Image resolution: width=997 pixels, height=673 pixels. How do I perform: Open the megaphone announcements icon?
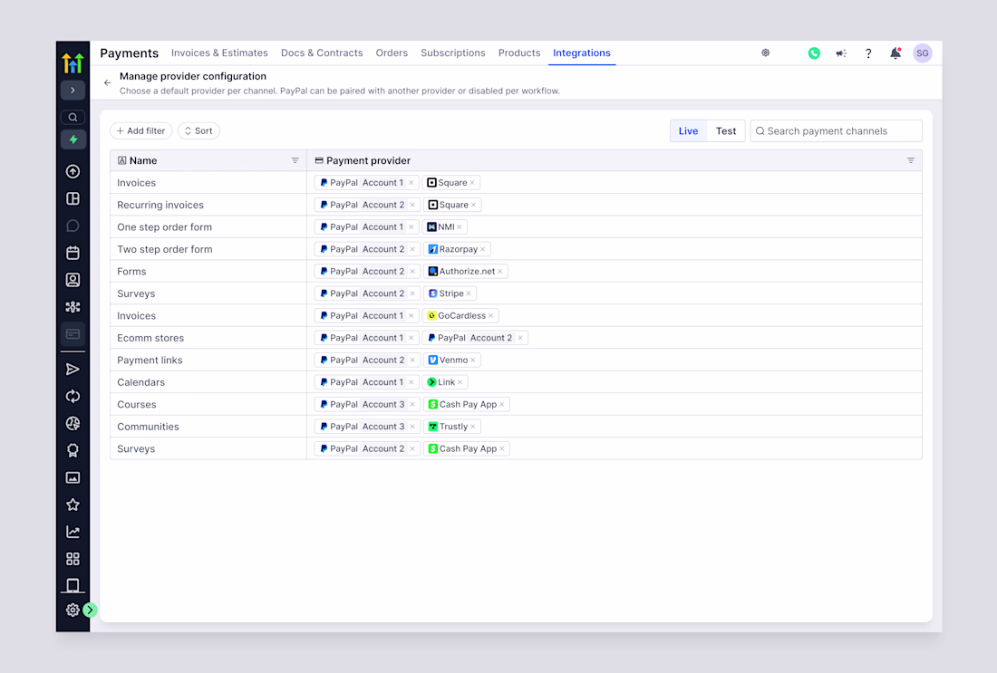point(841,53)
